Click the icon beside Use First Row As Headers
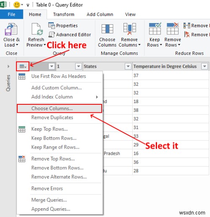The width and height of the screenshot is (210, 217). 22,76
